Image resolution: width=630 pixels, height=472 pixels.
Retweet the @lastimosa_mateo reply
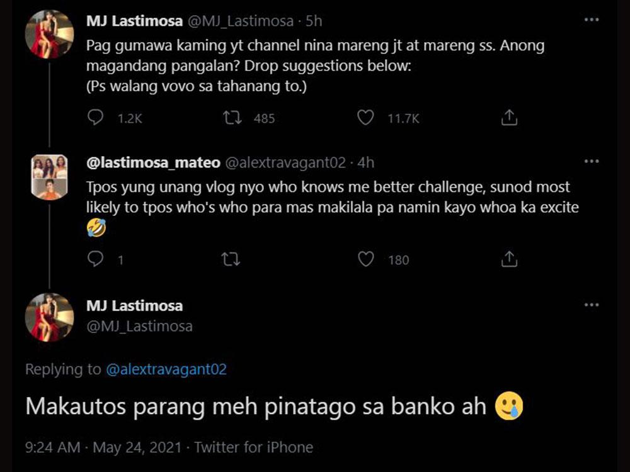coord(231,259)
